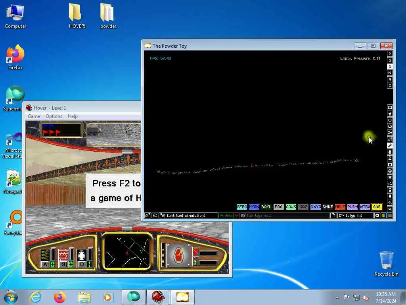Screen dimensions: 406x305
Task: Toggle the G display mode button
Action: coord(390,60)
